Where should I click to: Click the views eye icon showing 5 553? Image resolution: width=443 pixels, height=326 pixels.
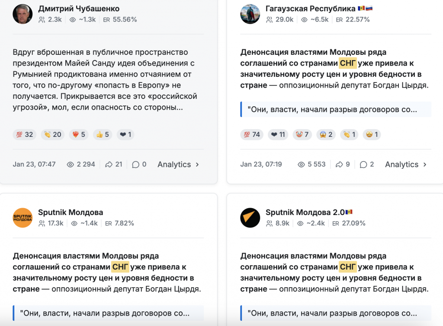302,165
